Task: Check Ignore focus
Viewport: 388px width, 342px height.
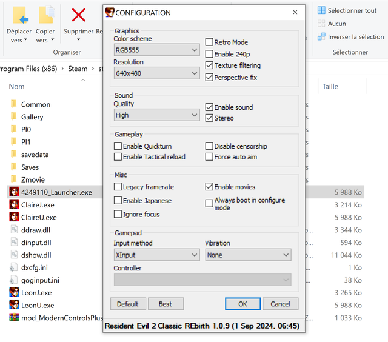Action: click(x=118, y=214)
